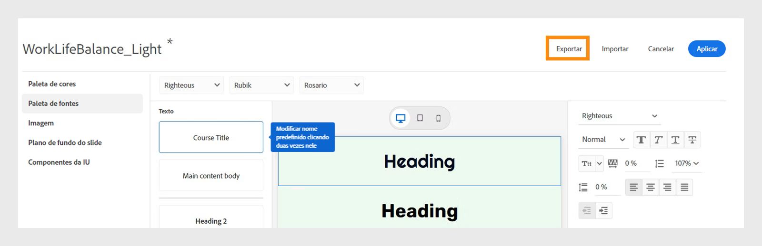
Task: Open Plano de fundo do slide
Action: pyautogui.click(x=65, y=142)
